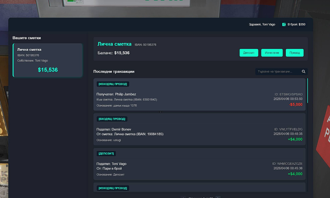Click the sidebar balance $15,536
This screenshot has width=330, height=198.
[48, 70]
